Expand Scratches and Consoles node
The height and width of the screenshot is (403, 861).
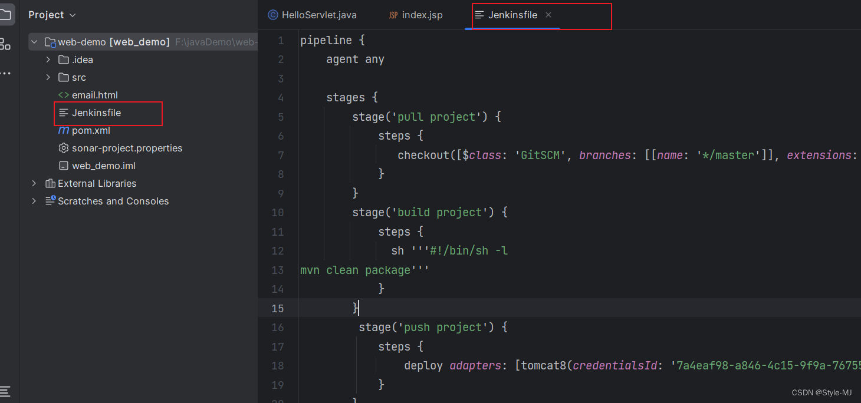(x=34, y=201)
